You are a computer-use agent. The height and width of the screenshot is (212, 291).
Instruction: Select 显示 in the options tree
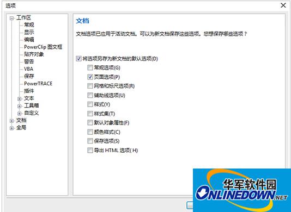[29, 32]
